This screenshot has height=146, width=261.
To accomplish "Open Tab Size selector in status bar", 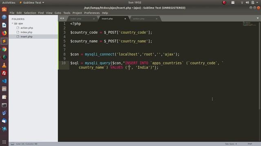I will (231, 144).
